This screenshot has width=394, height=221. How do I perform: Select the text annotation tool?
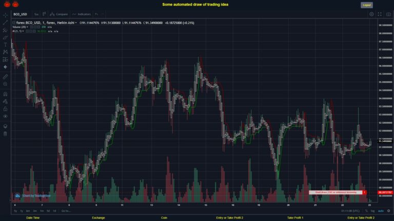[5, 45]
